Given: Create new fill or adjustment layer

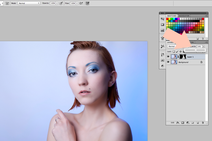Looking at the screenshot, I should click(188, 123).
